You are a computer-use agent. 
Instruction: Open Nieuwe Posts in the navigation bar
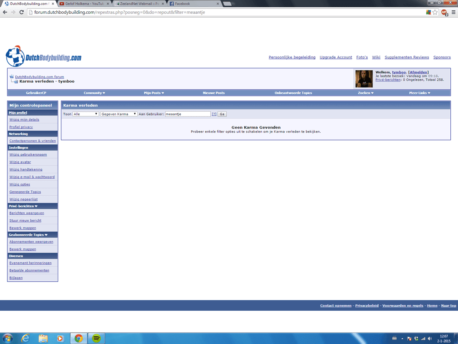point(214,93)
